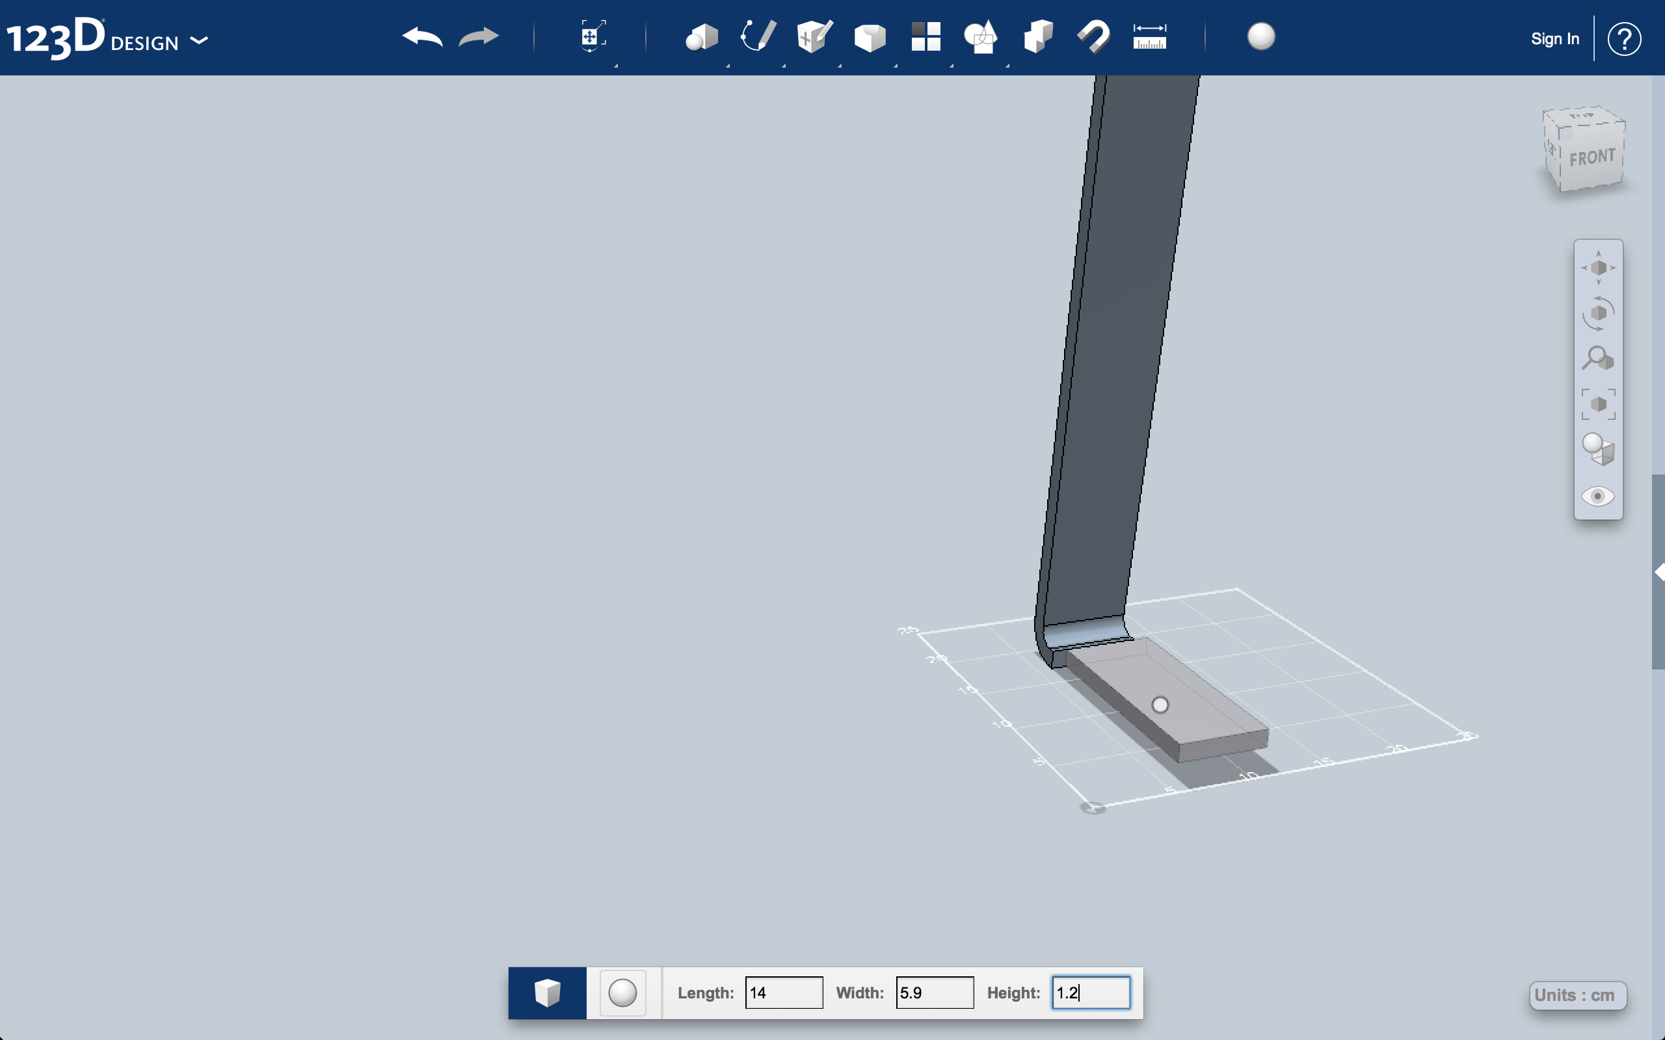This screenshot has height=1040, width=1665.
Task: Click the Undo arrow
Action: 421,36
